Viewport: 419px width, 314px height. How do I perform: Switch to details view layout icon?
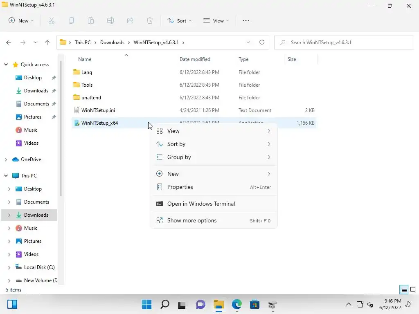click(x=404, y=289)
